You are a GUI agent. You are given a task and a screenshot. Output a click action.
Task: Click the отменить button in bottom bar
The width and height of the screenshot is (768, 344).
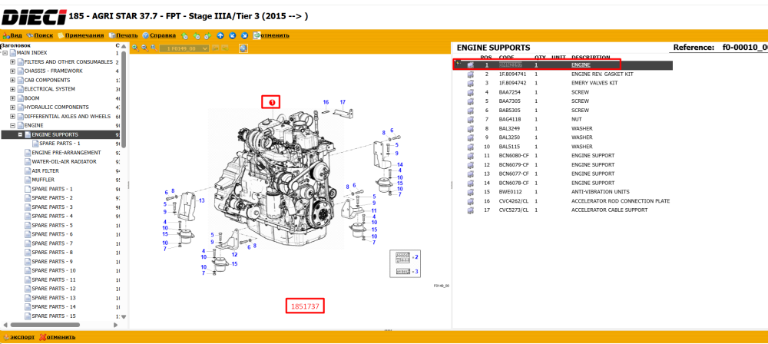pyautogui.click(x=58, y=336)
